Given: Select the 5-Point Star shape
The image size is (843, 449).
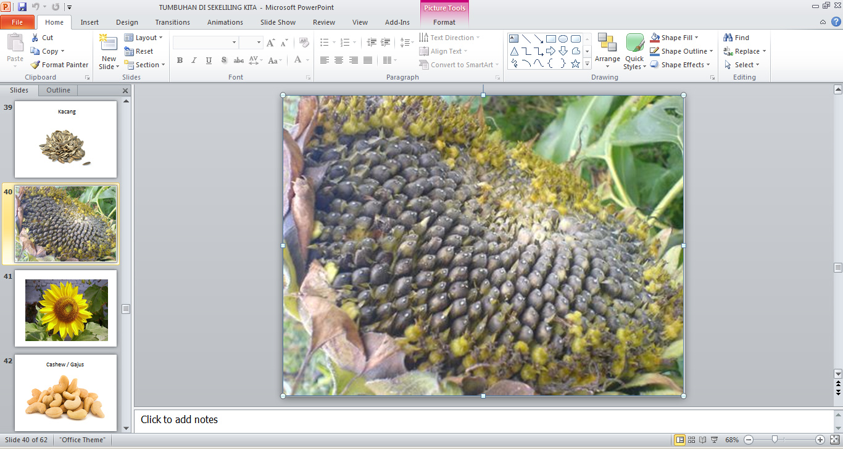Looking at the screenshot, I should pos(576,64).
